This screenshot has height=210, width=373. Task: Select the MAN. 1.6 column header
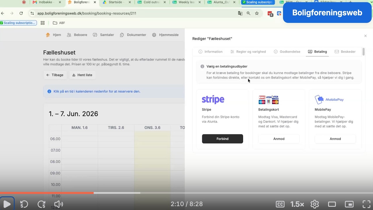(80, 127)
